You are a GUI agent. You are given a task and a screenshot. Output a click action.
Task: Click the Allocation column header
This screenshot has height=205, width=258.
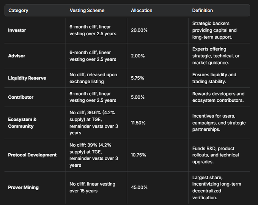click(142, 10)
